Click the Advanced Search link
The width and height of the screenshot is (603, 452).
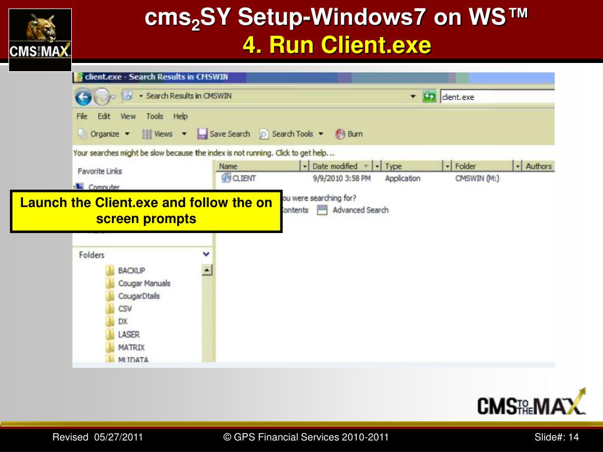click(x=361, y=210)
